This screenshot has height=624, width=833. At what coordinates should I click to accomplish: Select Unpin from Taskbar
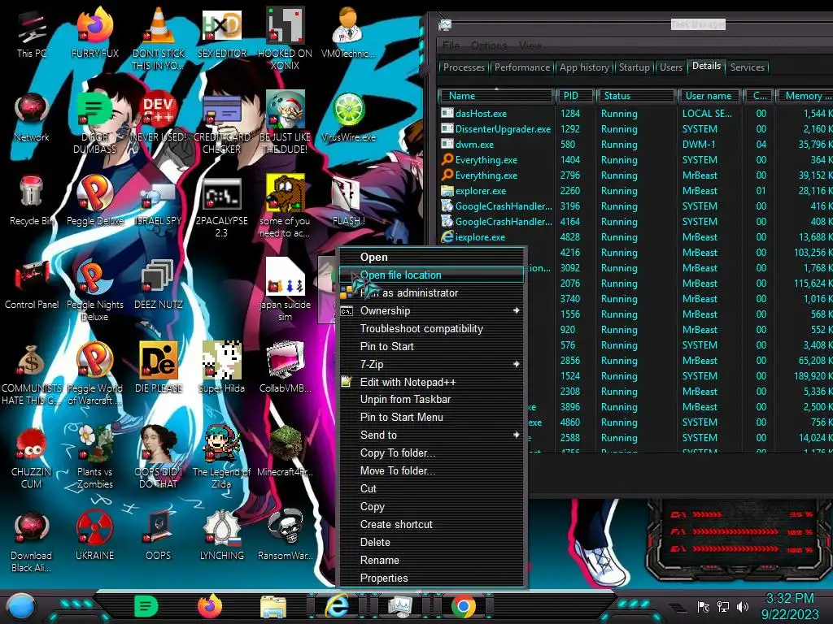pos(431,399)
